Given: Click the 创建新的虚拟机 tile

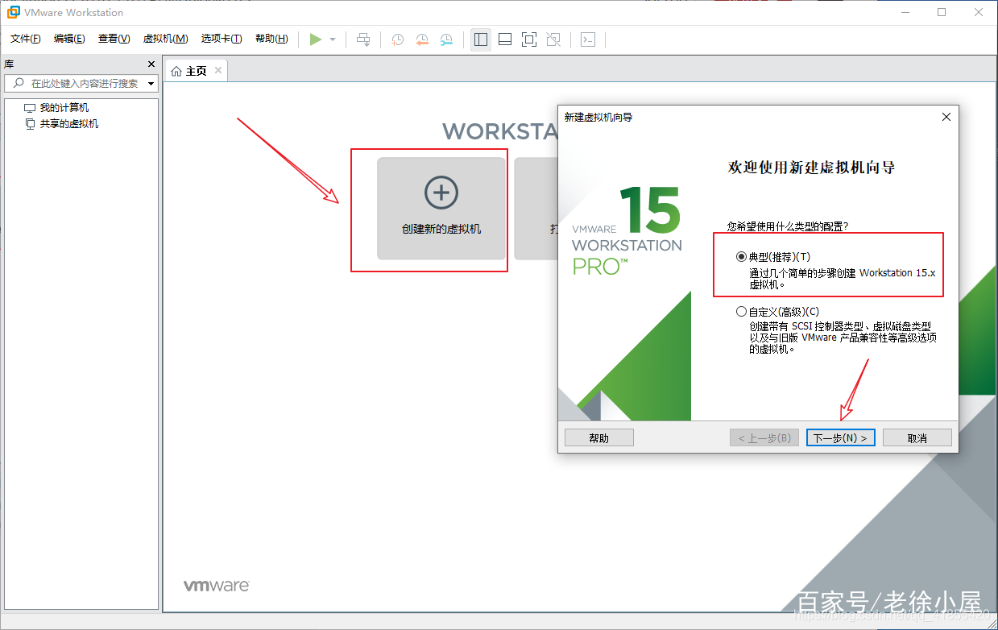Looking at the screenshot, I should point(441,208).
